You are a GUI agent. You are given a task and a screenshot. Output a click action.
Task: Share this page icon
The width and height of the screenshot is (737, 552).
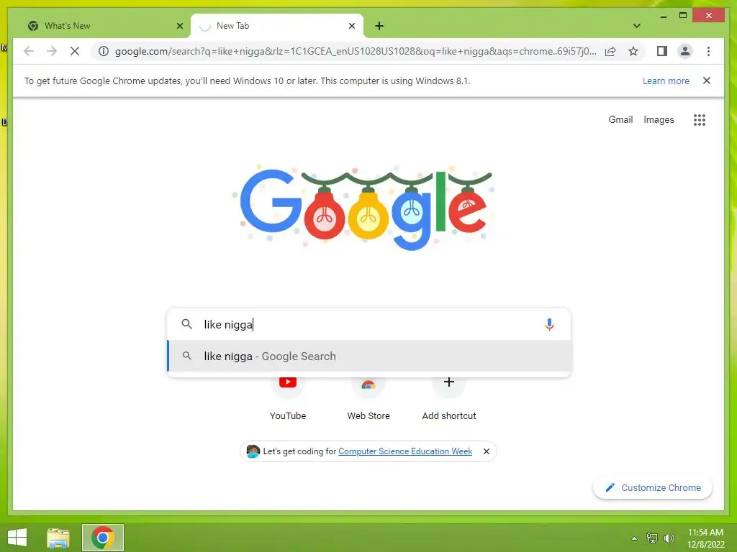tap(610, 51)
